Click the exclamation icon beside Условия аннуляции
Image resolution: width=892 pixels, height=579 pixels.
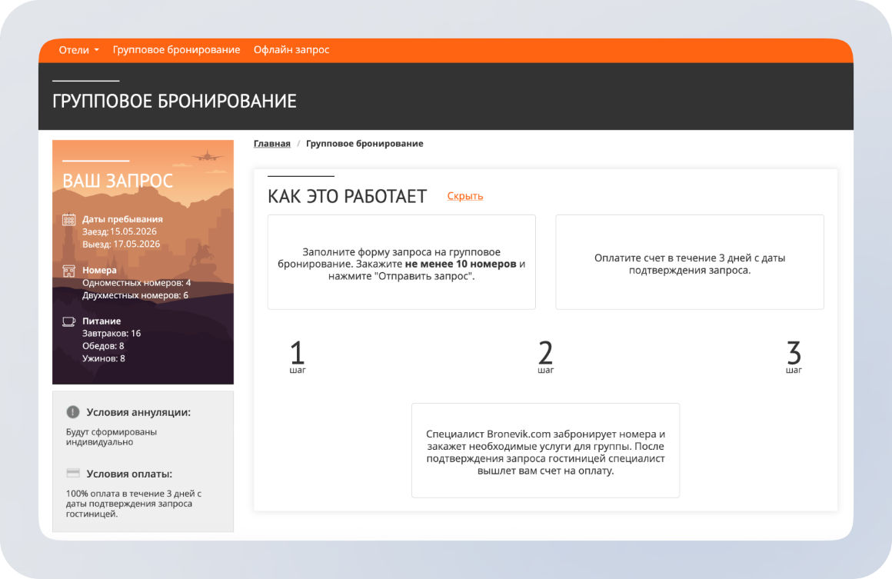pos(73,412)
